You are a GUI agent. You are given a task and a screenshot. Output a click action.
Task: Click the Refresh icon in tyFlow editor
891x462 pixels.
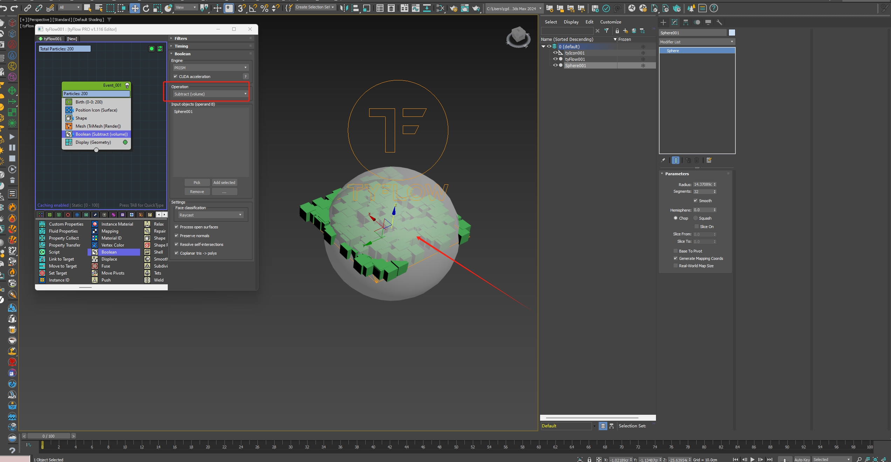(x=160, y=49)
